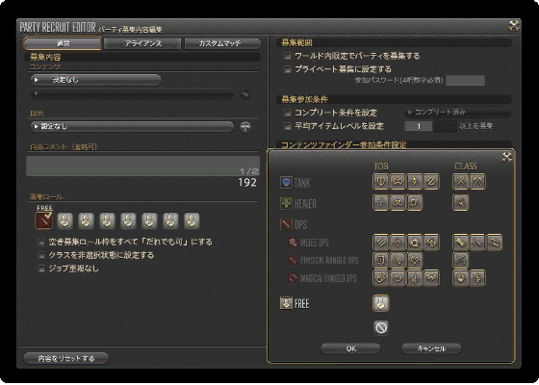Select the Paladin job icon in TANK row
This screenshot has width=539, height=385.
pyautogui.click(x=380, y=181)
